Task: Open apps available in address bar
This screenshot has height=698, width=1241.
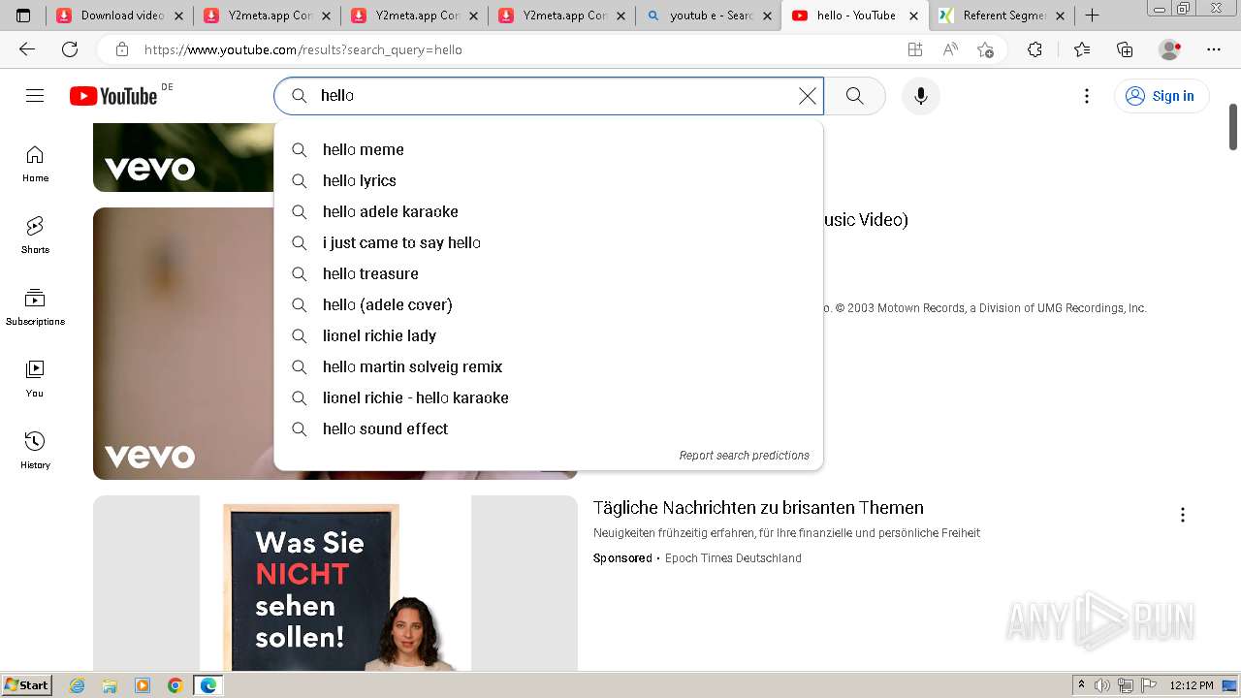Action: pos(914,49)
